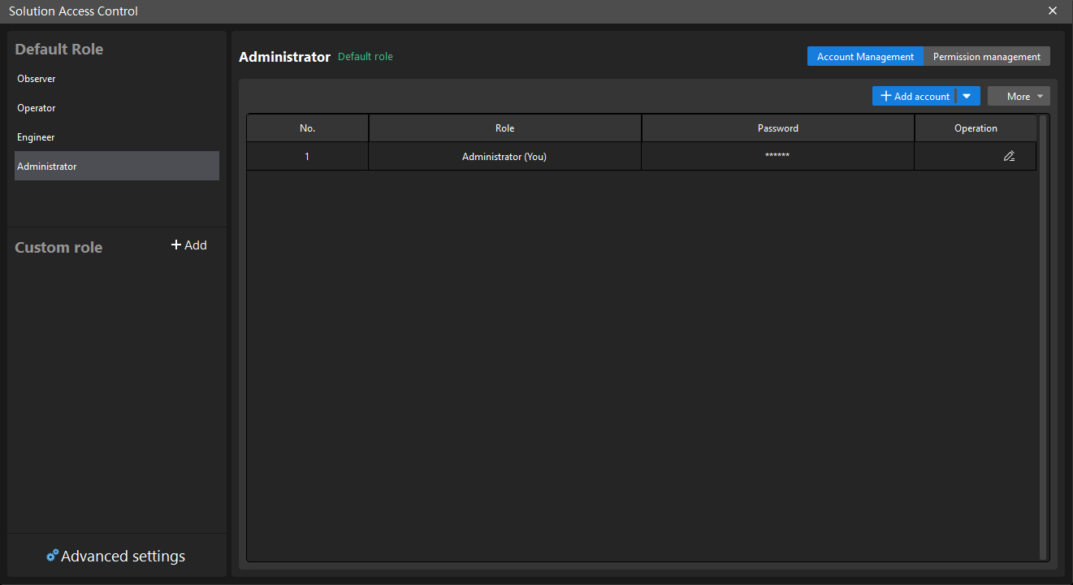Click the Custom role section heading
This screenshot has height=585, width=1073.
(58, 247)
